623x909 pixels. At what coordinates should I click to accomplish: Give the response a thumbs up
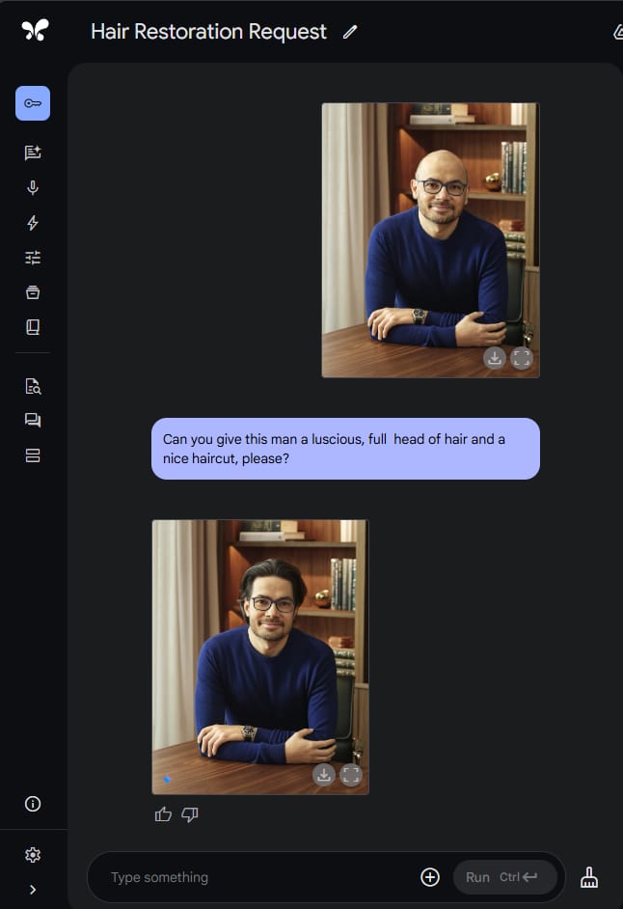click(163, 814)
